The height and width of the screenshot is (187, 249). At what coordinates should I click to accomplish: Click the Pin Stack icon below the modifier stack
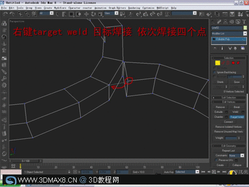click(215, 48)
